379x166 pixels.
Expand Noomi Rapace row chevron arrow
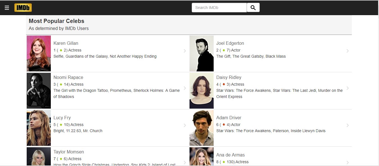tap(185, 88)
